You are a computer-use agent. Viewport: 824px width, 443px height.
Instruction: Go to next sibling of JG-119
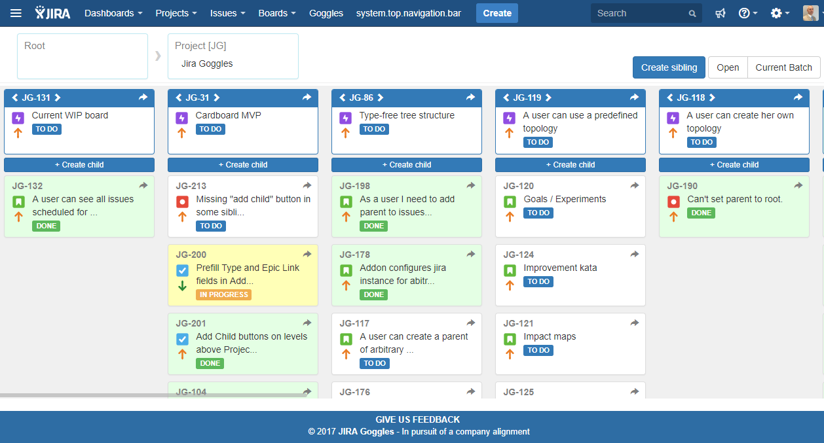click(549, 97)
